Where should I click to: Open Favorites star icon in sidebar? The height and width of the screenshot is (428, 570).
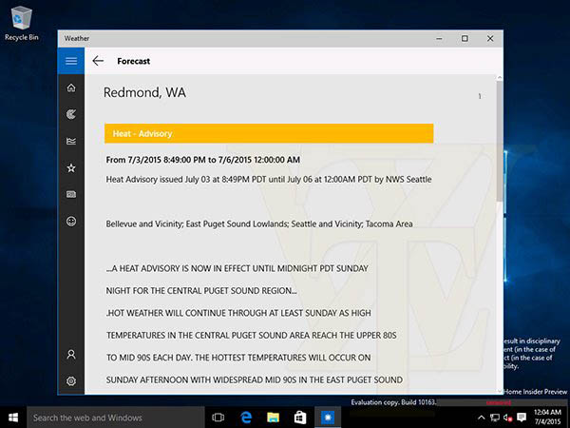pyautogui.click(x=71, y=167)
